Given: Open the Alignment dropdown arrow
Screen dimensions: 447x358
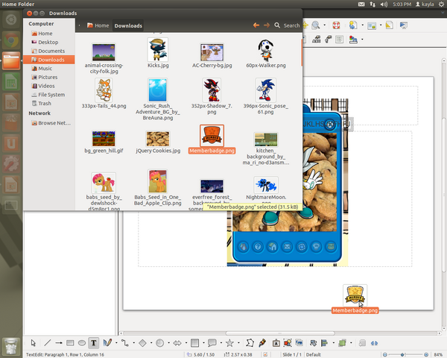Looking at the screenshot, I should tap(333, 343).
